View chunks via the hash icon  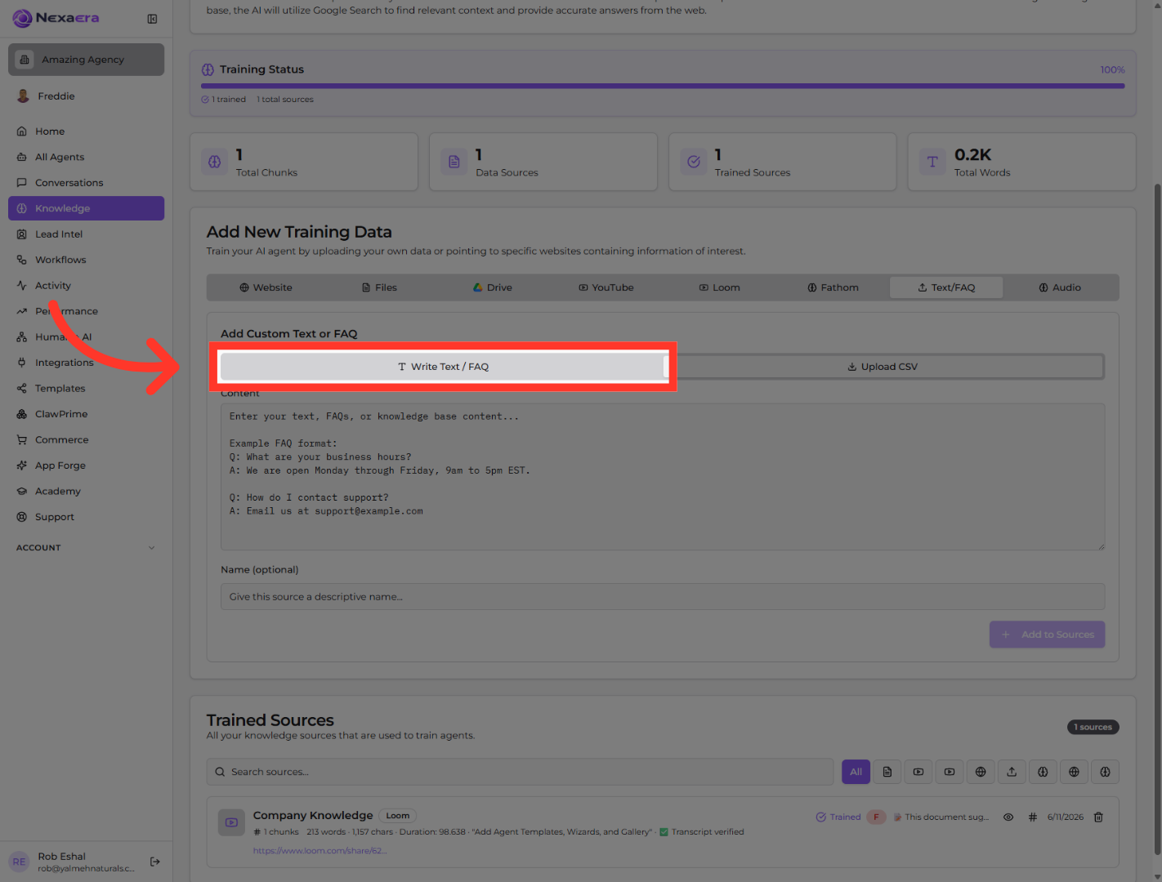pyautogui.click(x=1032, y=817)
